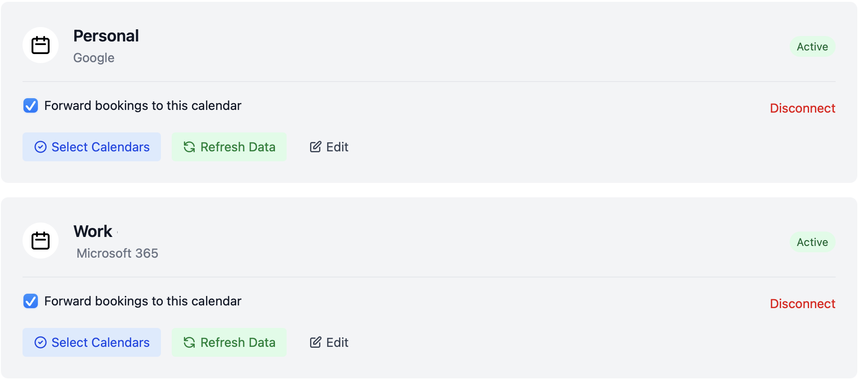Click the pencil edit icon for Work
Screen dimensions: 860x382
coord(316,342)
